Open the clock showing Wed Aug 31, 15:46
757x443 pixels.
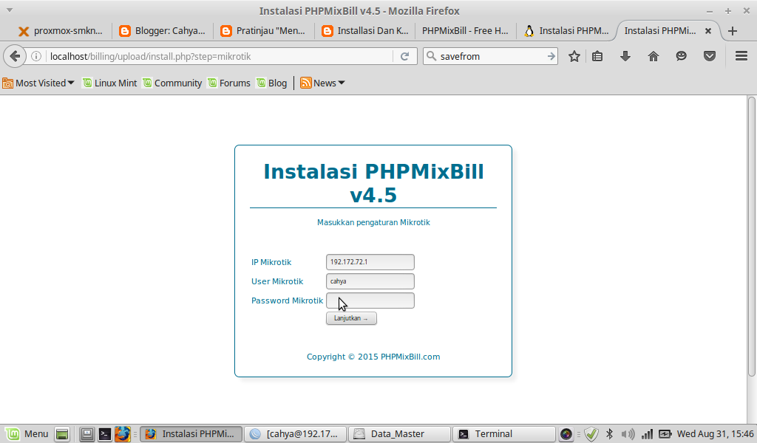(715, 434)
